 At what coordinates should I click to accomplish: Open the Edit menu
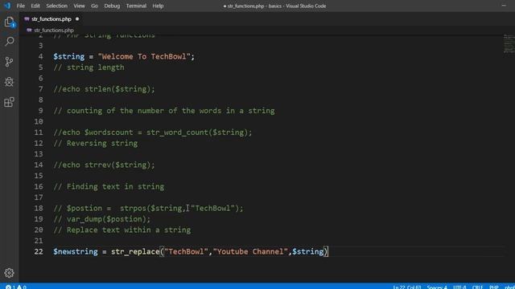35,6
